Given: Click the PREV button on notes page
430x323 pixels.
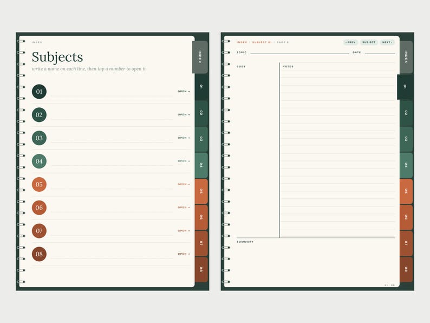Looking at the screenshot, I should click(350, 42).
